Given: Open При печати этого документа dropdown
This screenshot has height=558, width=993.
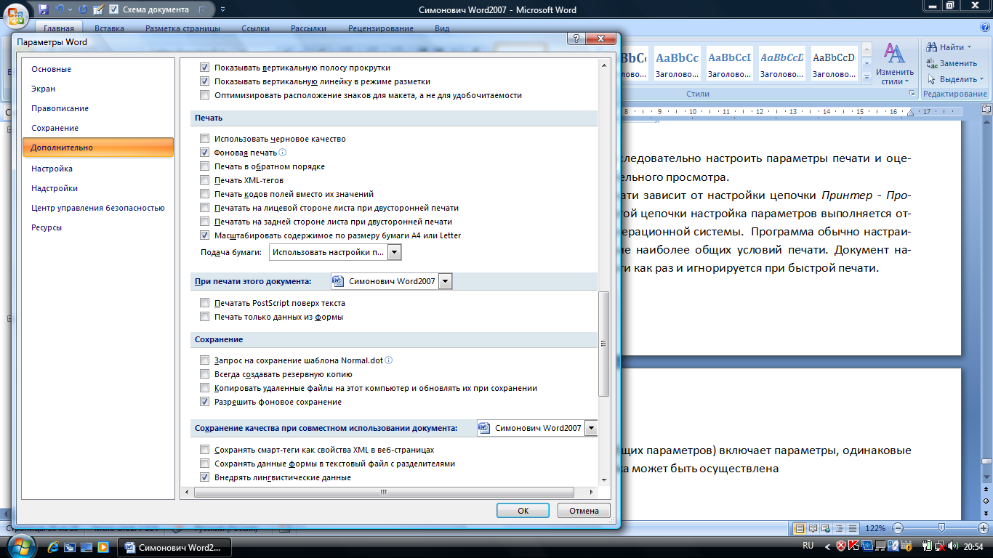Looking at the screenshot, I should point(445,281).
